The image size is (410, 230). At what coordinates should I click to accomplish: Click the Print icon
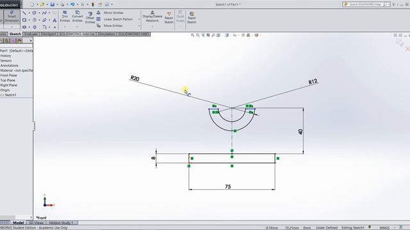coord(63,4)
